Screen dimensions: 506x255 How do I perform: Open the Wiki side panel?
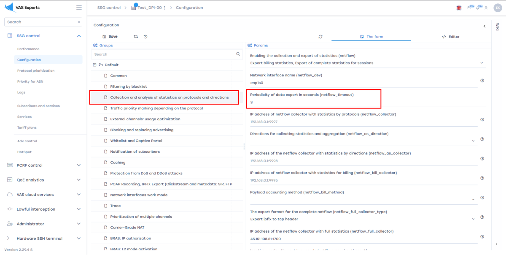tap(497, 27)
